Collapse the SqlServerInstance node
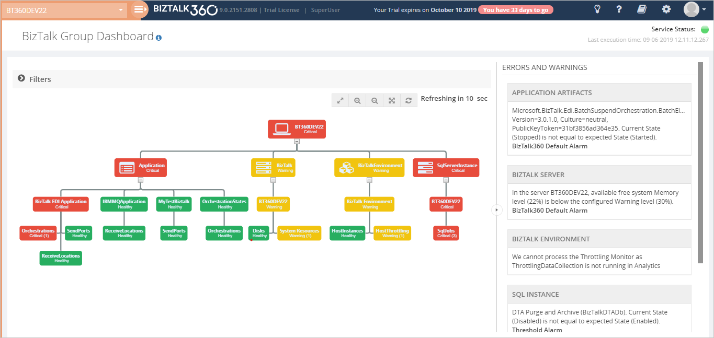This screenshot has width=714, height=338. tap(446, 180)
